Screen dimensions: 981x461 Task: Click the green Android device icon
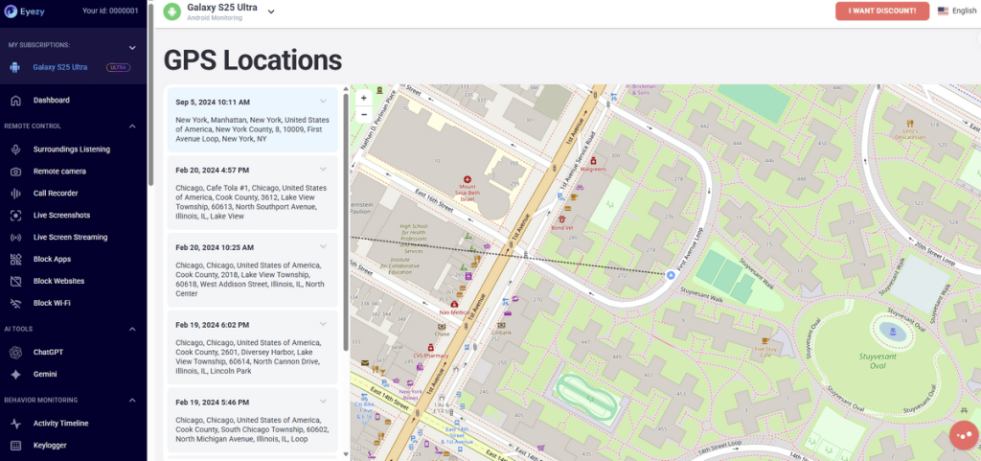pyautogui.click(x=172, y=12)
